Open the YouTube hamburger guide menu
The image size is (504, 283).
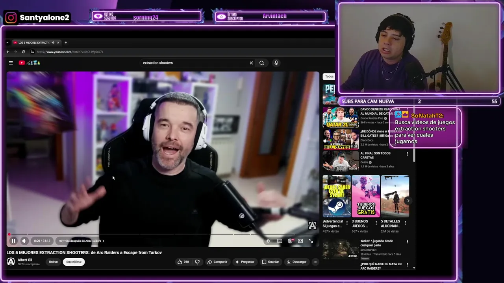tap(11, 63)
